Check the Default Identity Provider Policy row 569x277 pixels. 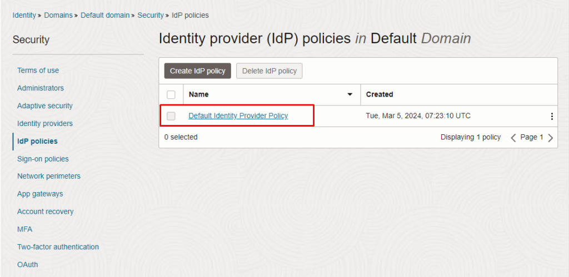point(171,116)
